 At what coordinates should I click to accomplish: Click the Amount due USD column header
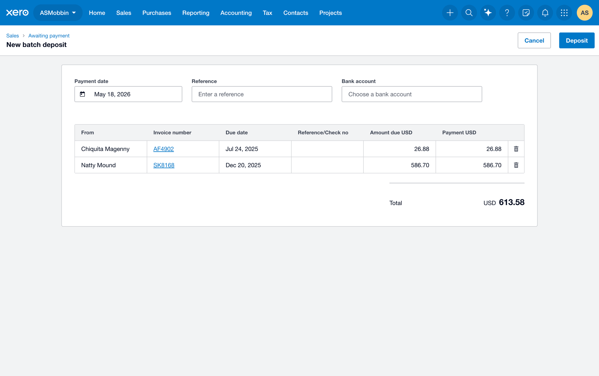pyautogui.click(x=391, y=133)
